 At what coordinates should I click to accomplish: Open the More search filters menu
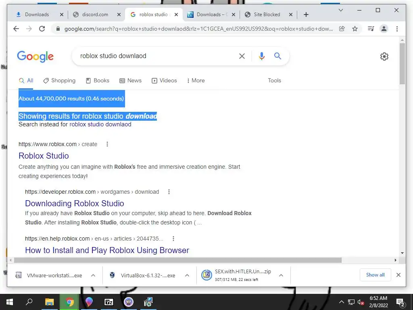[196, 81]
